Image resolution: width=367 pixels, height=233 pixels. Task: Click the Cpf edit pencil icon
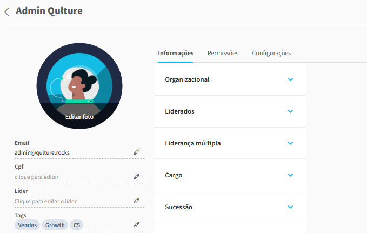tap(136, 176)
